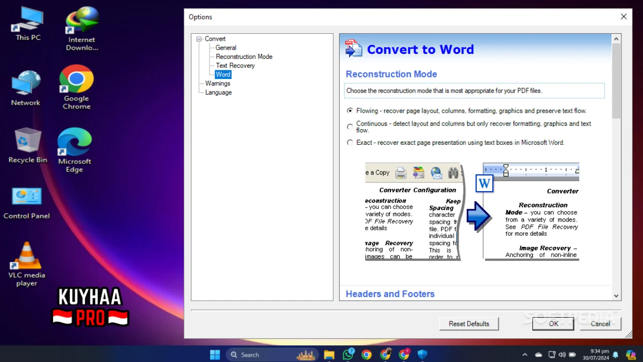Click Cancel to dismiss Options

click(x=600, y=324)
